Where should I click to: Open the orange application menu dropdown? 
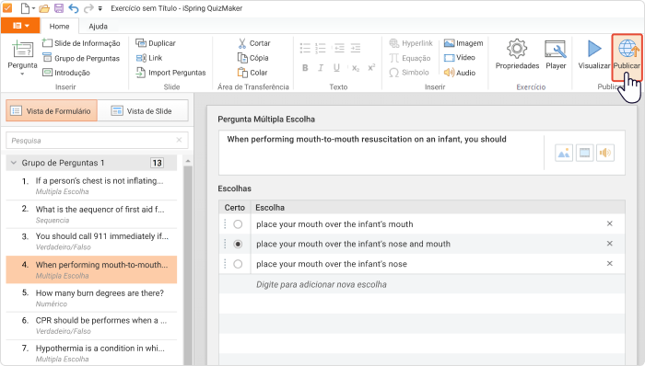pyautogui.click(x=20, y=26)
